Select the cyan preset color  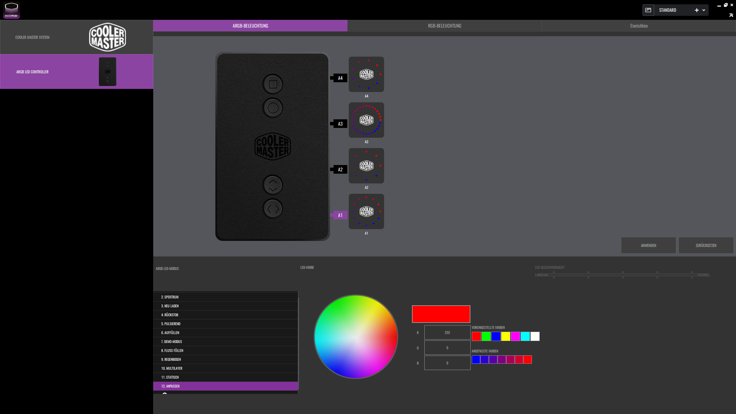525,336
